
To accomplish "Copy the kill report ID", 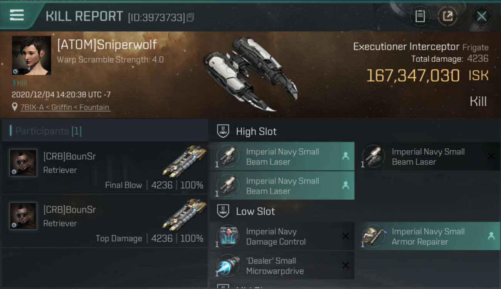I will [x=190, y=17].
